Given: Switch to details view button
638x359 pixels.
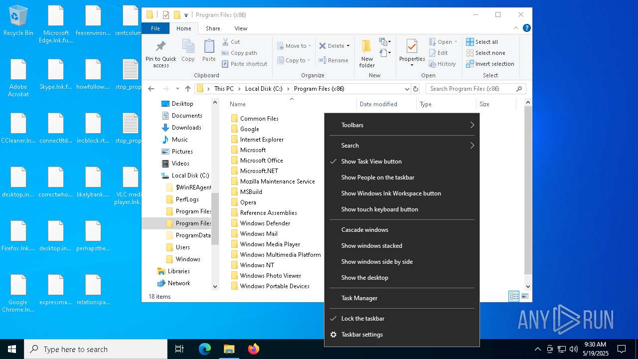Looking at the screenshot, I should [x=514, y=296].
